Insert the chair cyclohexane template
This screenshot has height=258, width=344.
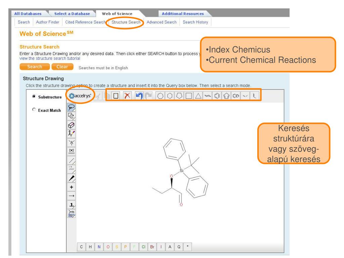[x=208, y=96]
